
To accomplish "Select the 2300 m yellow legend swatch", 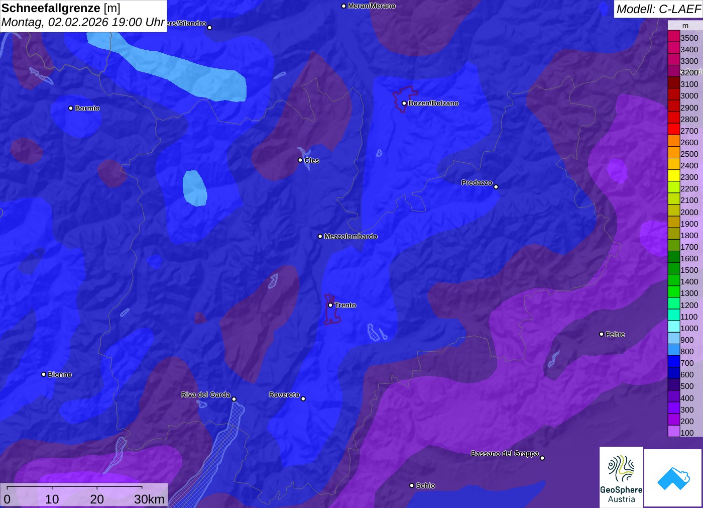I will 674,176.
